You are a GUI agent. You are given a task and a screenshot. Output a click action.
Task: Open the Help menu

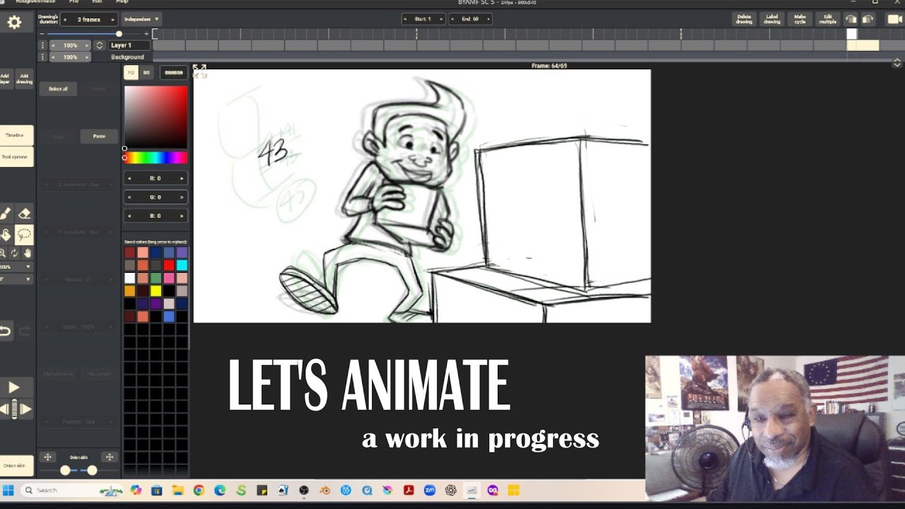pos(122,2)
